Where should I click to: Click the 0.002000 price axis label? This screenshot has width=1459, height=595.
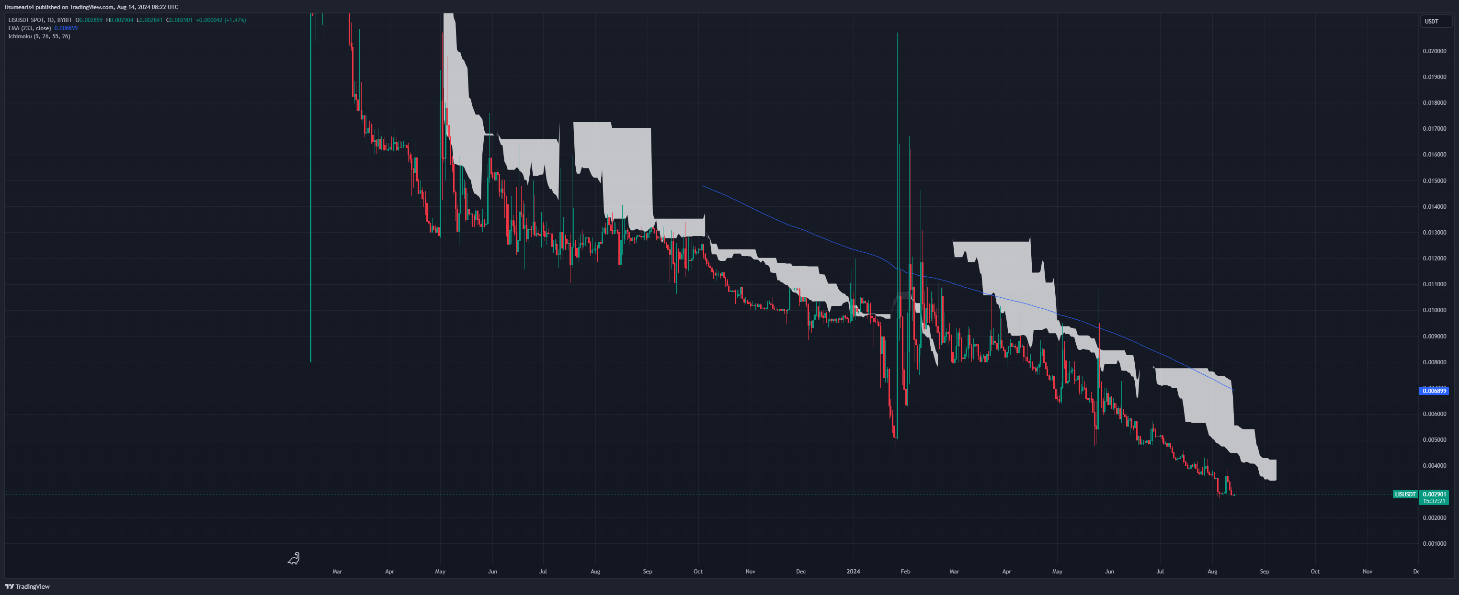click(1434, 517)
